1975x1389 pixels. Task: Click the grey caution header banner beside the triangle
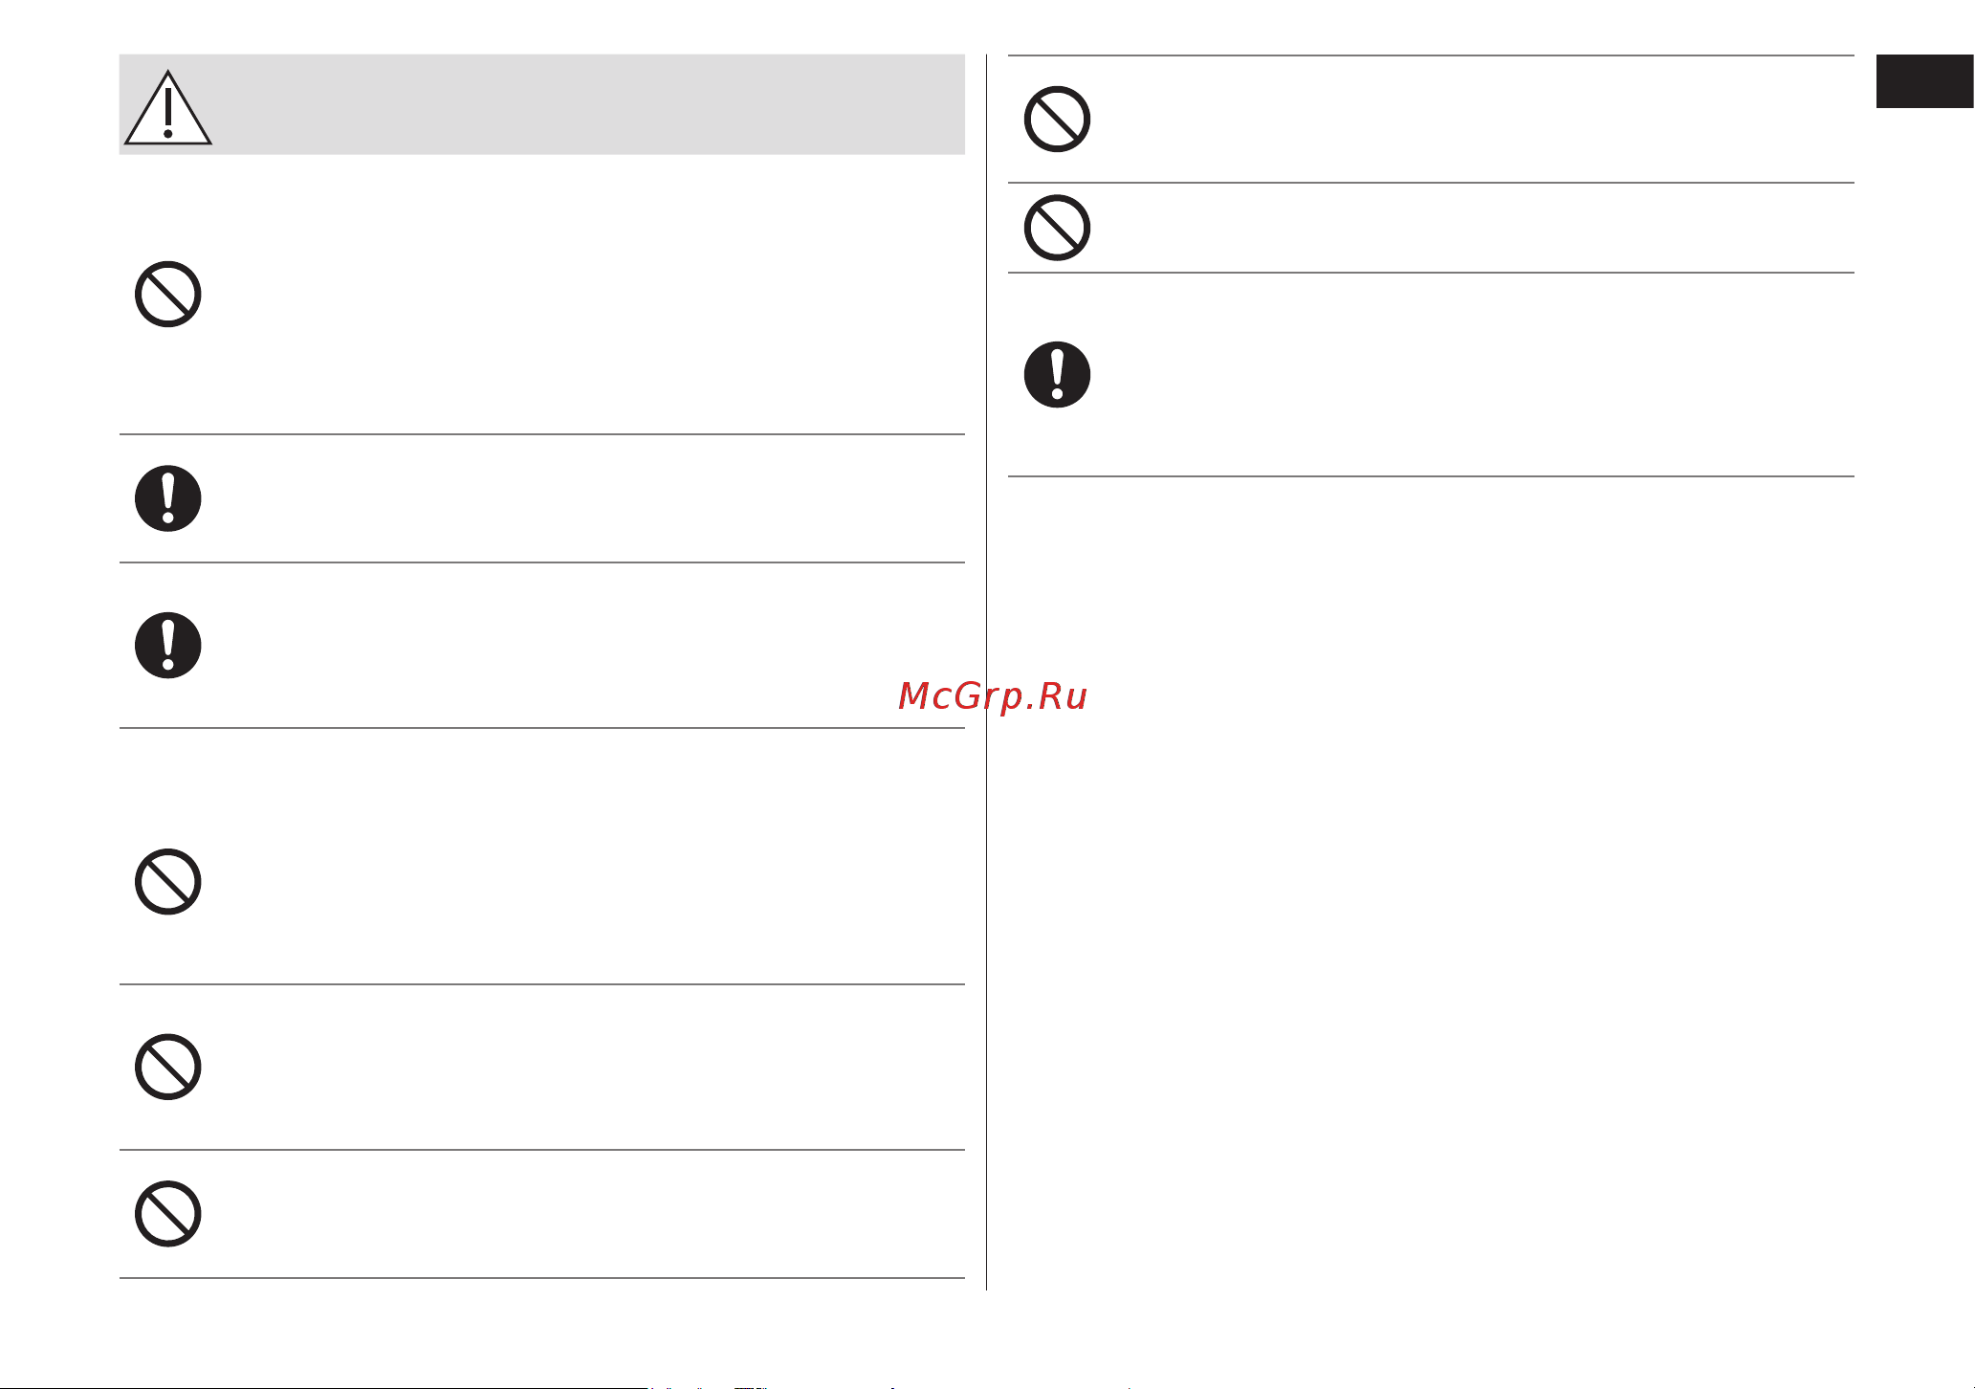tap(588, 104)
